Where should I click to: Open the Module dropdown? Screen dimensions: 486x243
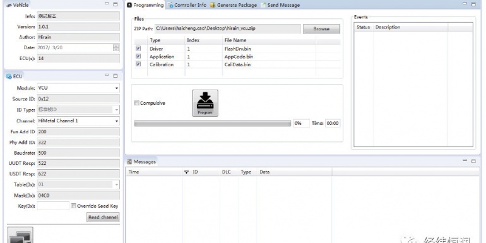click(x=117, y=88)
